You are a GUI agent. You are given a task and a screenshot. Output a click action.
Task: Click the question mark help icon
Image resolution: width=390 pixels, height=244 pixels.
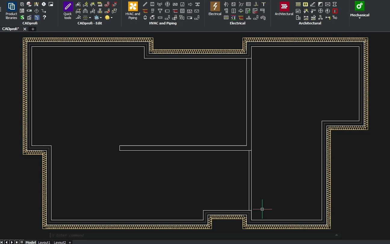44,17
